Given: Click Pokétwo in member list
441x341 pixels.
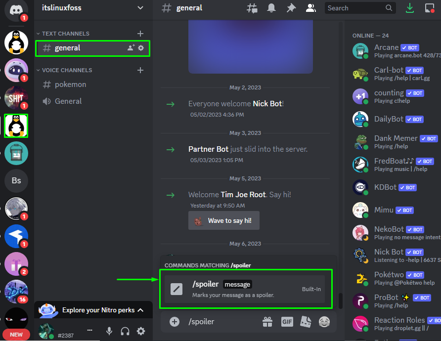Looking at the screenshot, I should coord(395,278).
